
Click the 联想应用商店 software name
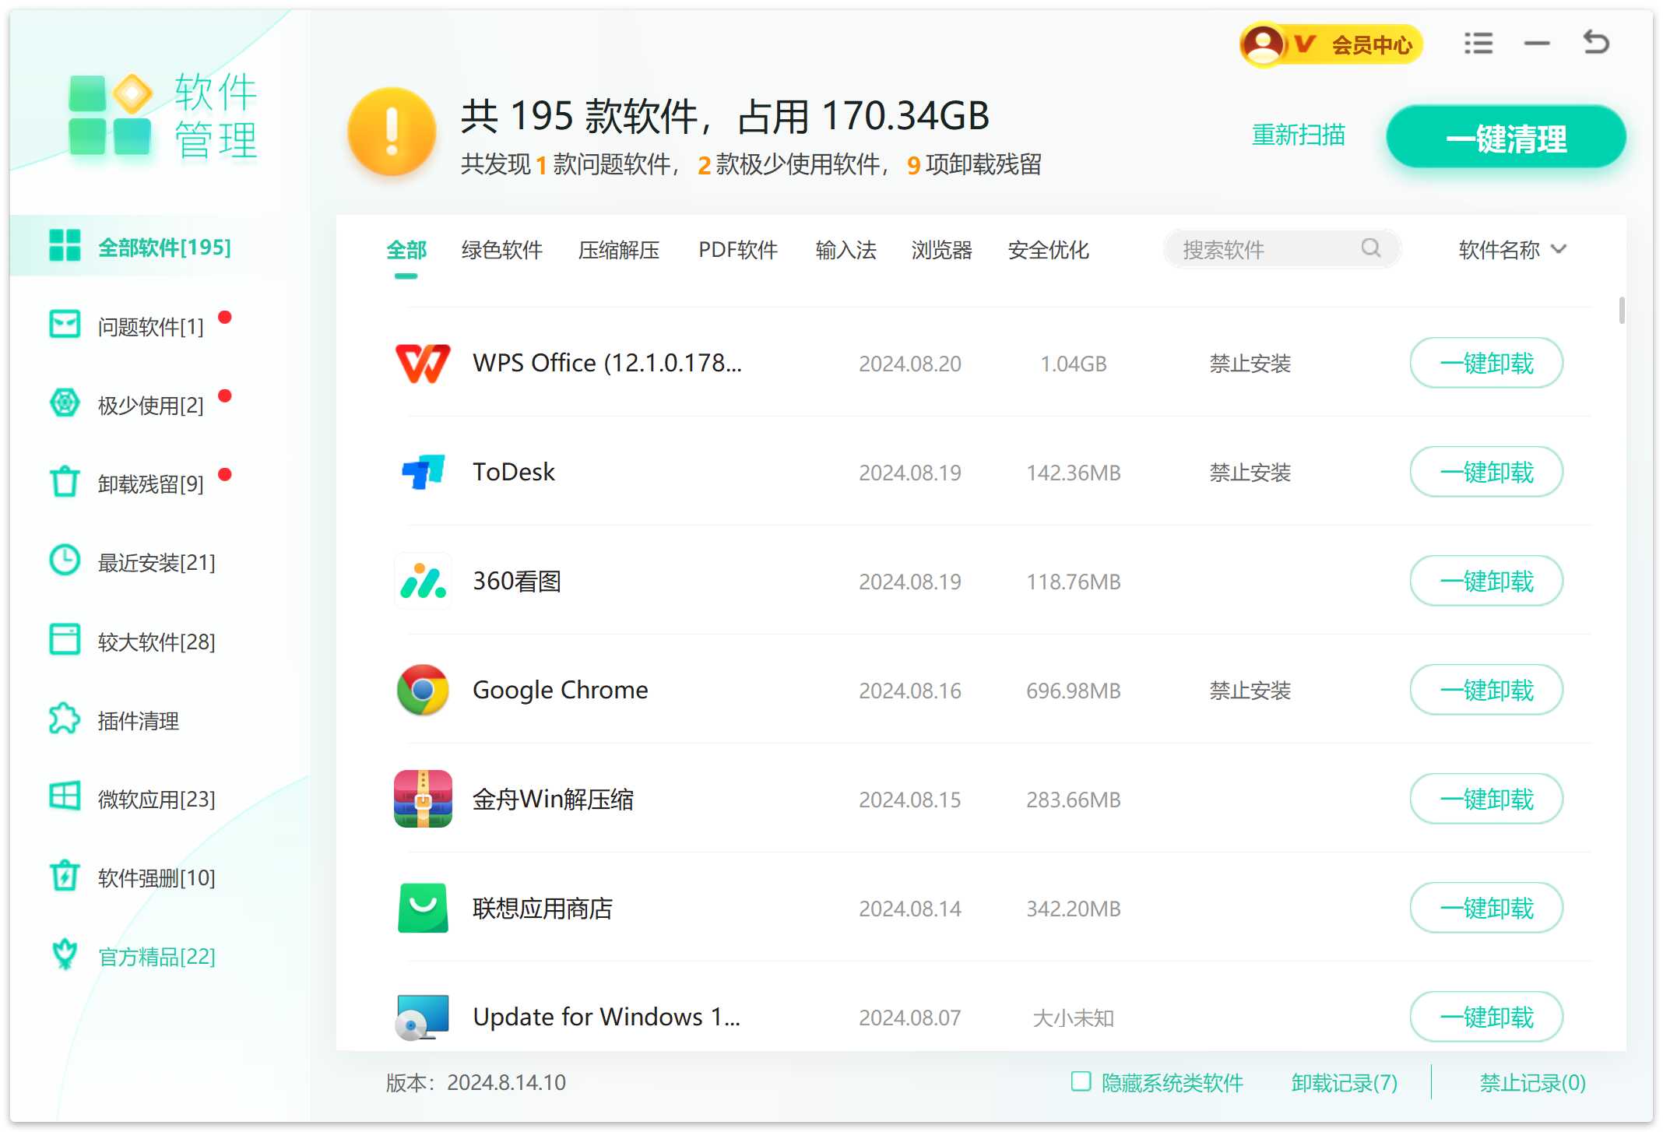[543, 908]
